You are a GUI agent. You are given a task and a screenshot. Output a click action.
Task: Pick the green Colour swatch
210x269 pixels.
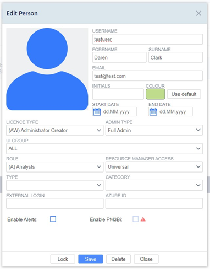coord(156,94)
